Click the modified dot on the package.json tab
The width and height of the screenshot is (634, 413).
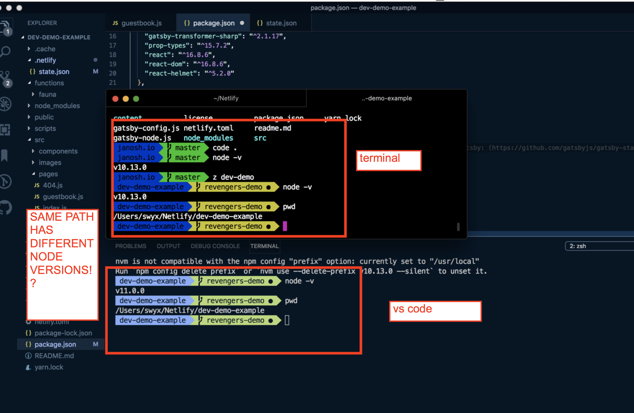(x=242, y=23)
